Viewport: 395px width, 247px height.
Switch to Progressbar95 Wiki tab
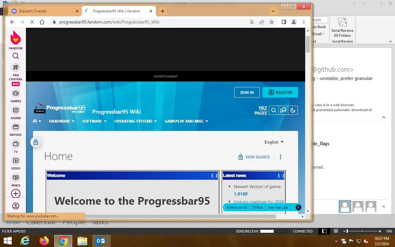pos(119,11)
